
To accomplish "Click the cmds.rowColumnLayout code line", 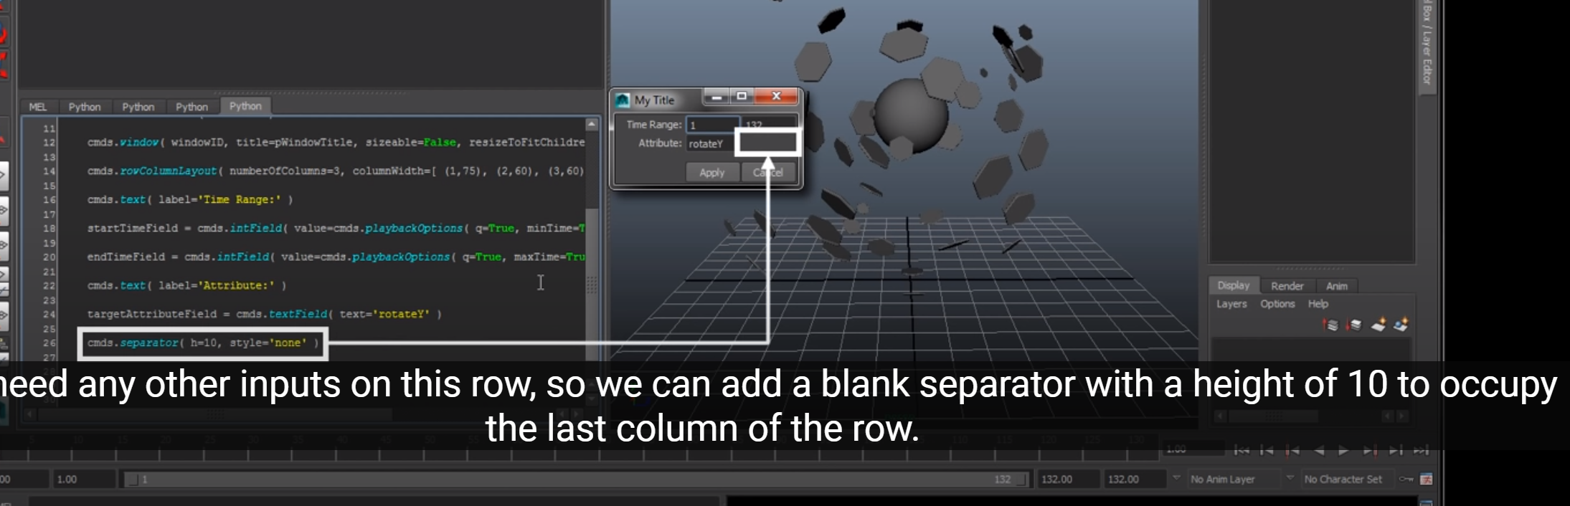I will [x=336, y=171].
